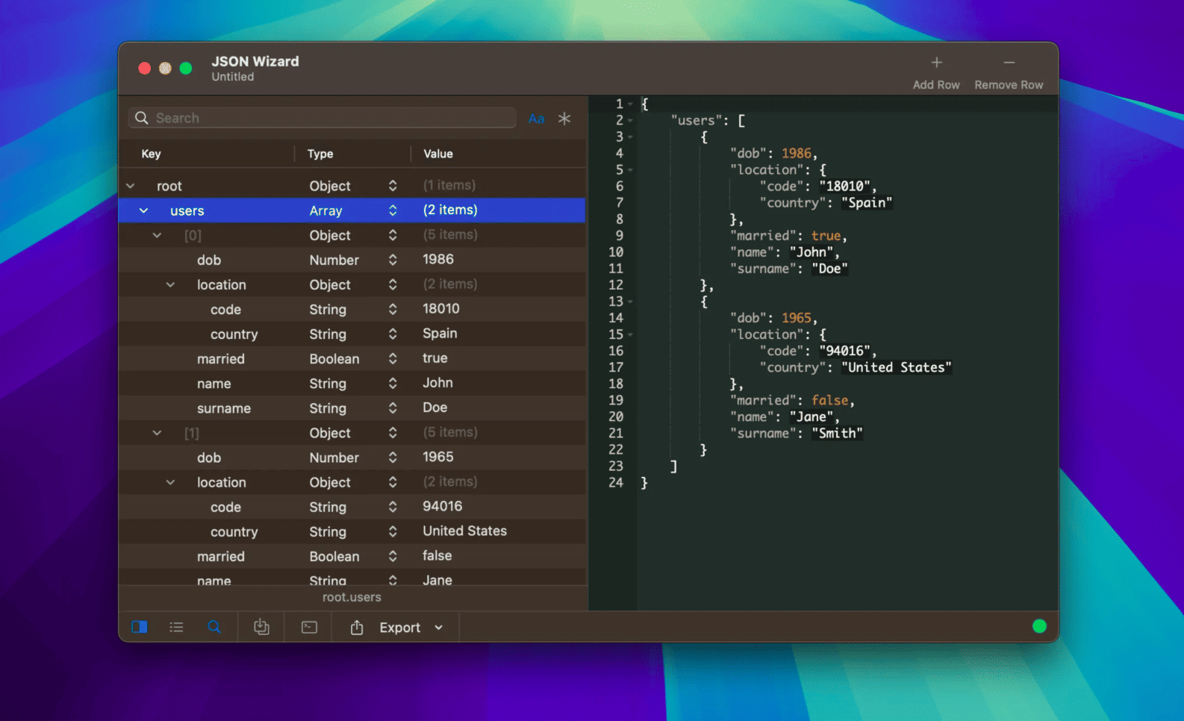Click the value United States cell
The height and width of the screenshot is (721, 1184).
[x=464, y=531]
